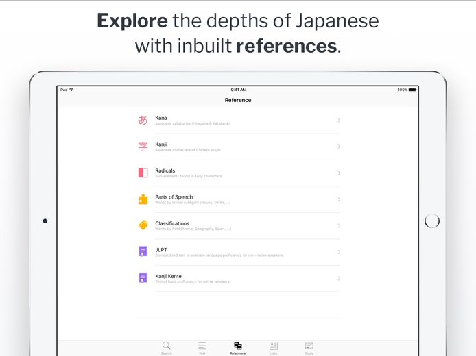Click subtitle "Sub-elements found in kanji characters"
The image size is (476, 356).
pos(189,176)
